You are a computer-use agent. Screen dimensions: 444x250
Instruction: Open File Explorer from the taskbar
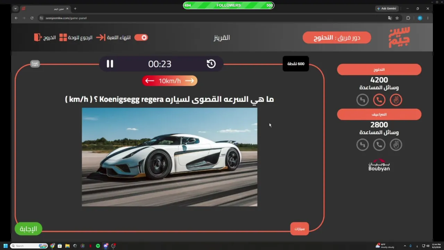tap(67, 246)
